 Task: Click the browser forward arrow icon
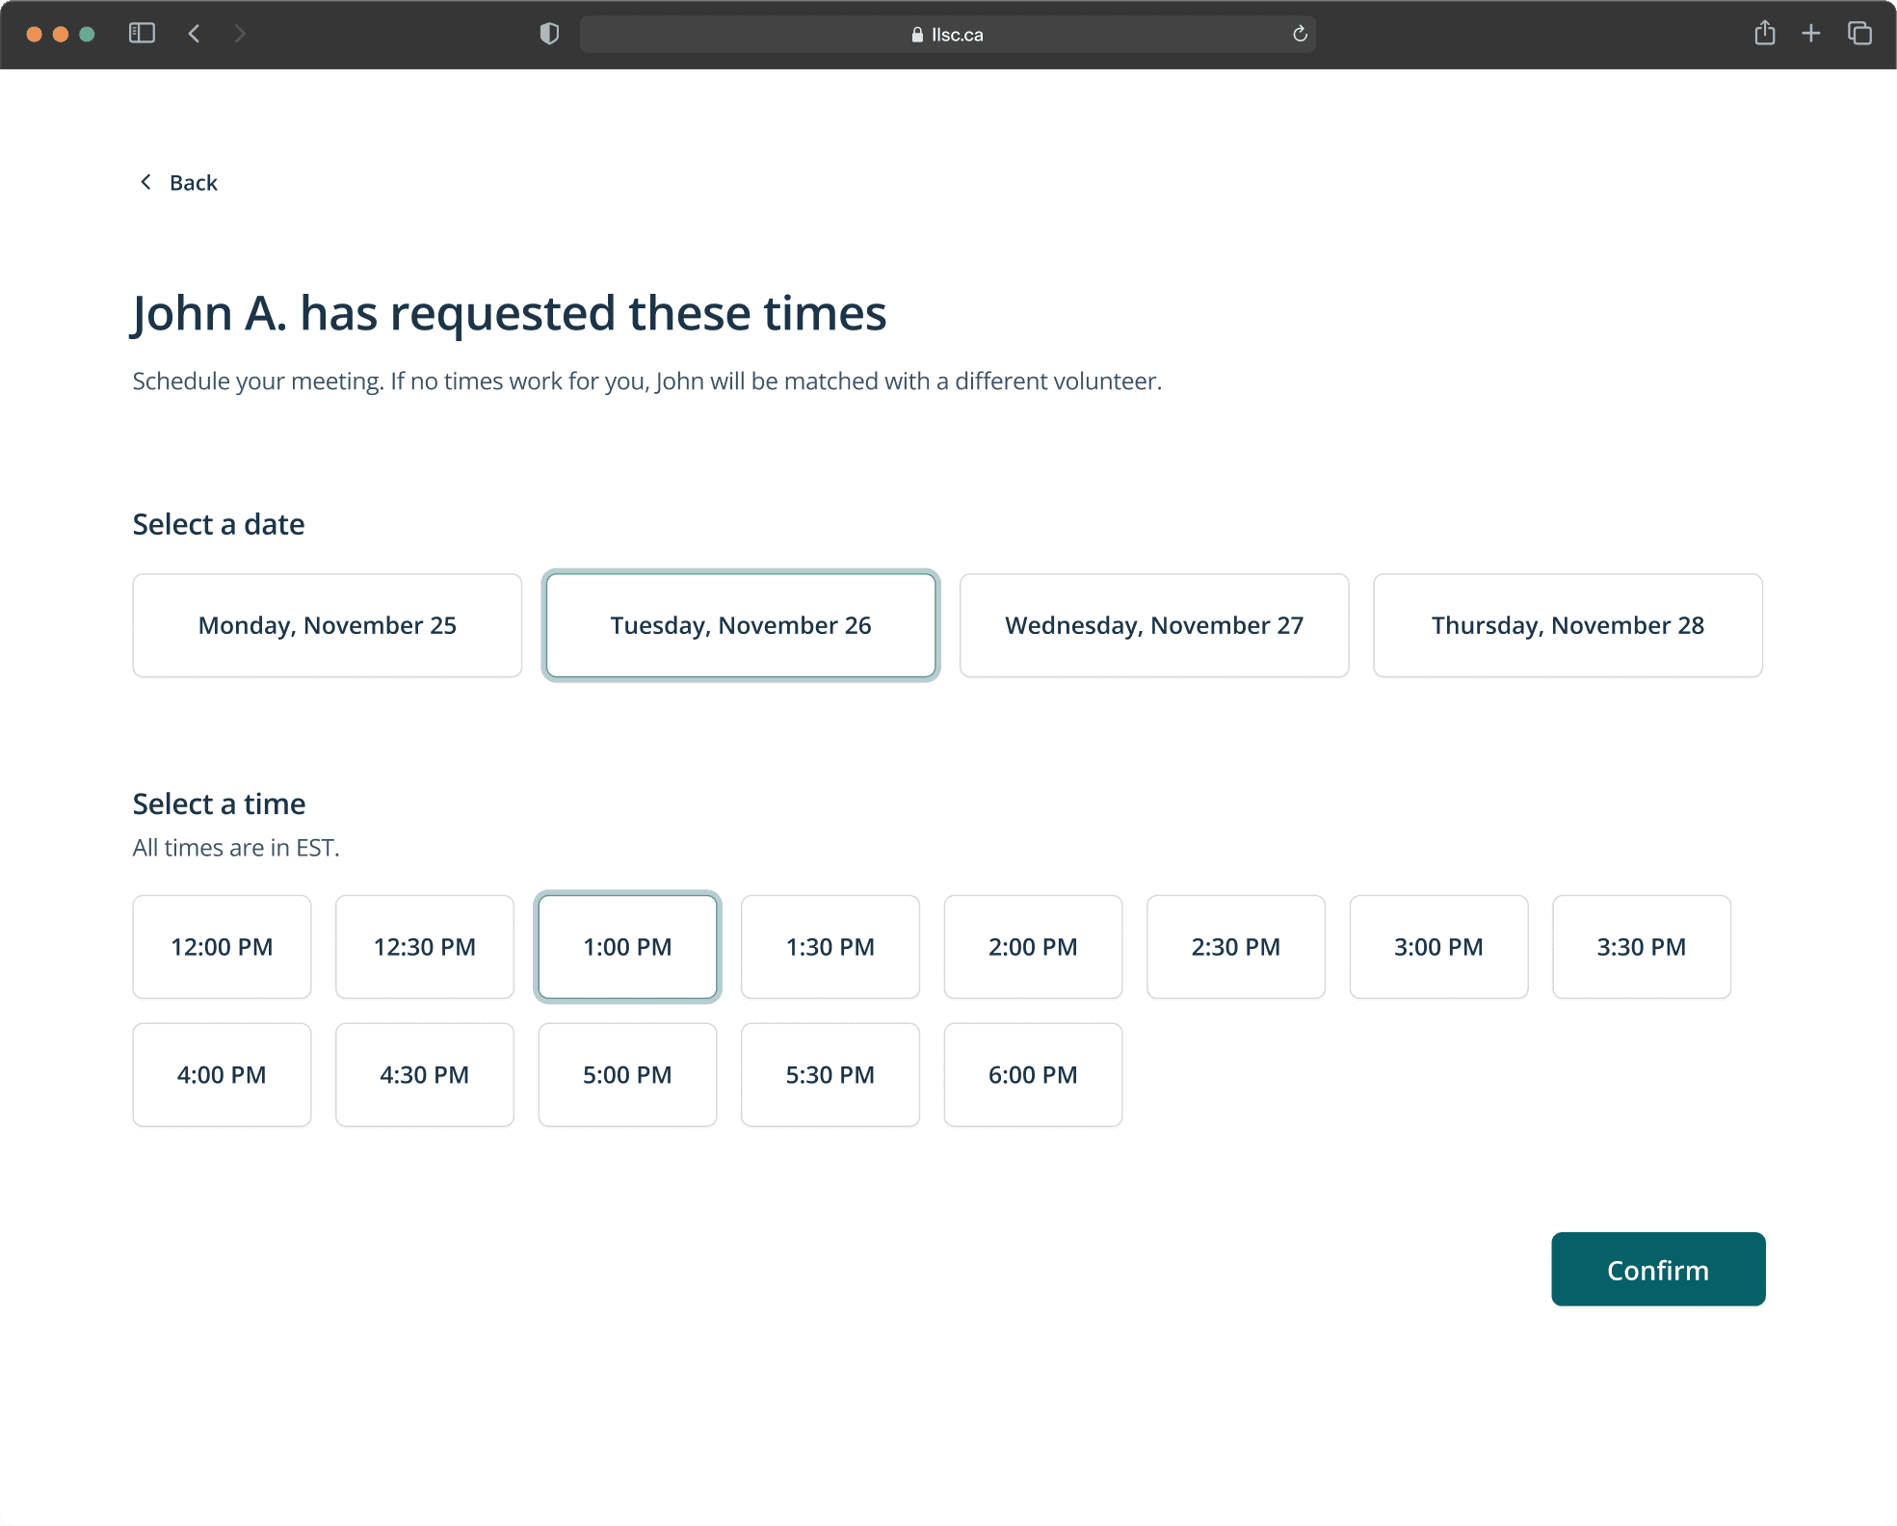pyautogui.click(x=240, y=34)
